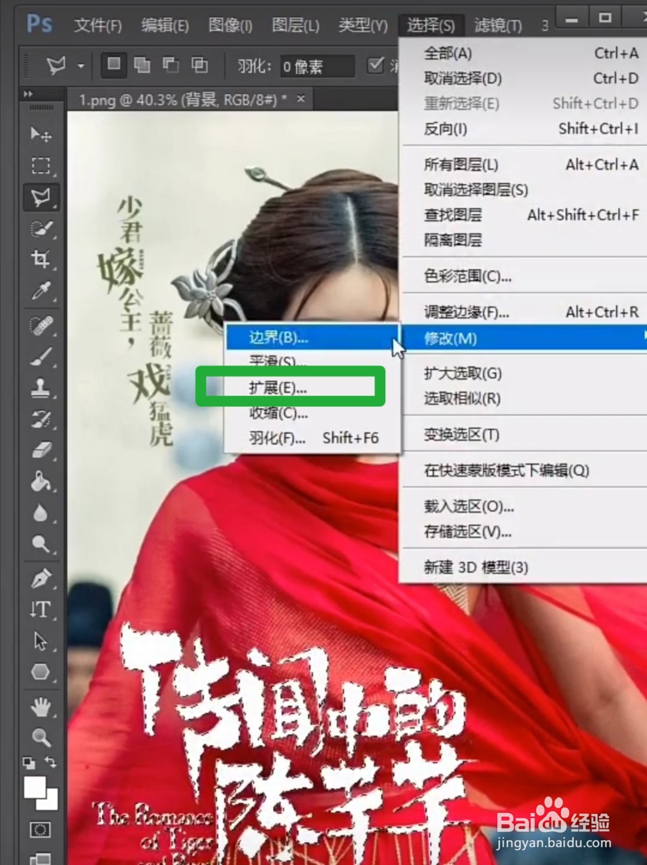
Task: Choose 隔离图层
Action: pos(523,240)
